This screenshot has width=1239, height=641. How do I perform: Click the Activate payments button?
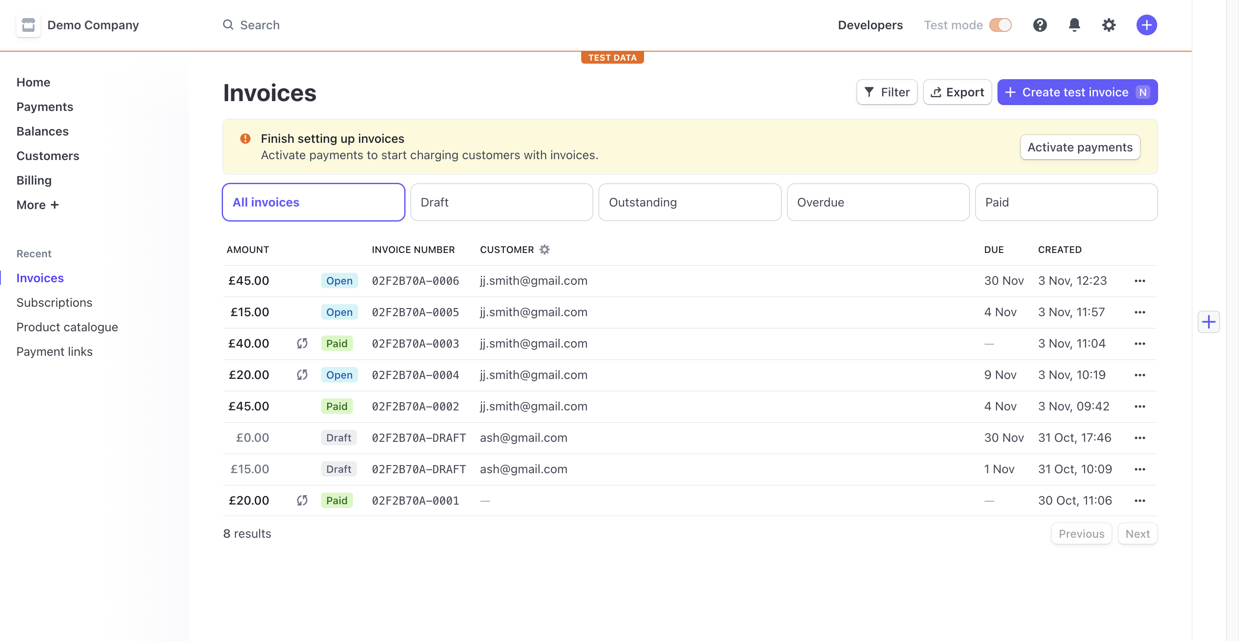pyautogui.click(x=1080, y=147)
